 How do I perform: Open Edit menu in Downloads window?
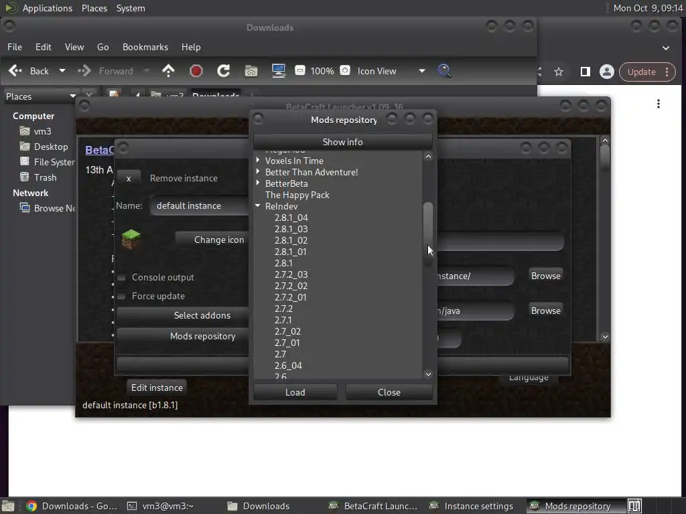click(44, 47)
